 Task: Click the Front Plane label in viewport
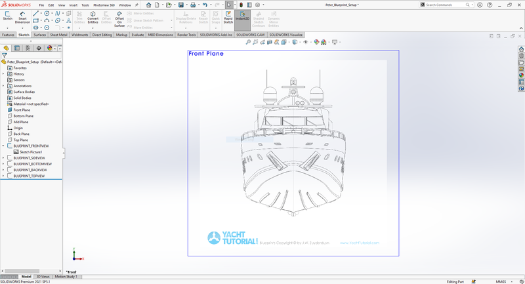(x=206, y=54)
